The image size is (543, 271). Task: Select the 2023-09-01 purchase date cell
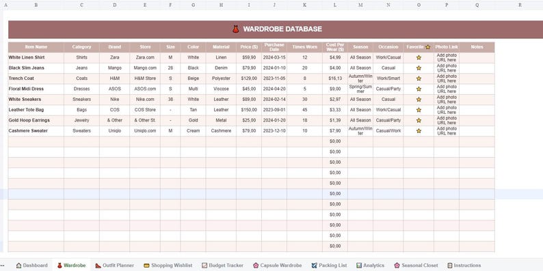click(274, 110)
